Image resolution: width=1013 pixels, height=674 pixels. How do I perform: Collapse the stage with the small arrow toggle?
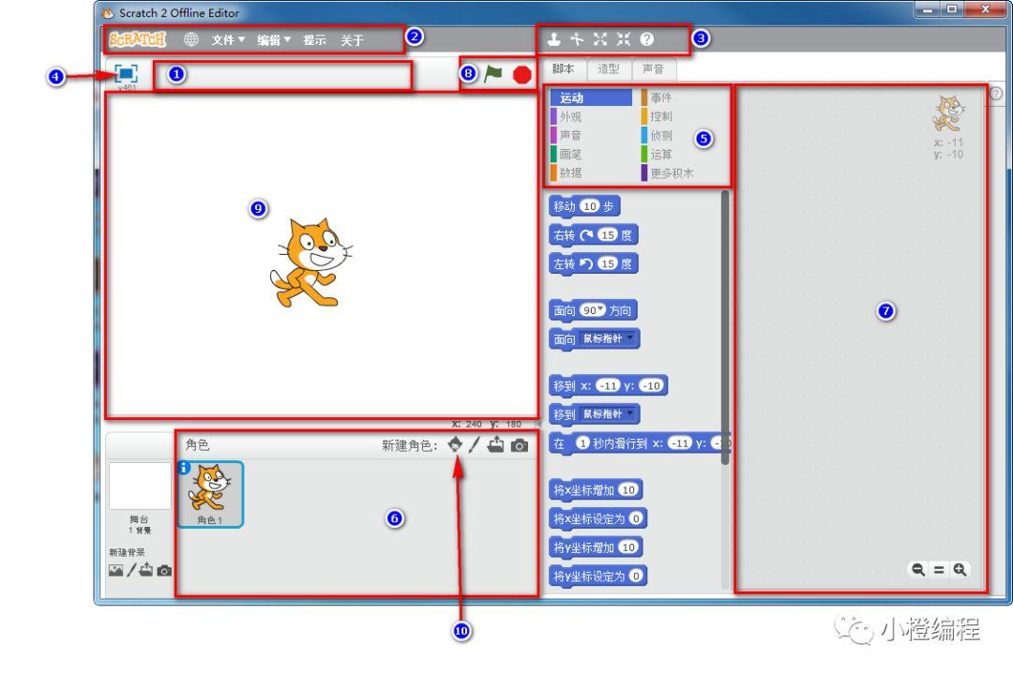tap(538, 424)
